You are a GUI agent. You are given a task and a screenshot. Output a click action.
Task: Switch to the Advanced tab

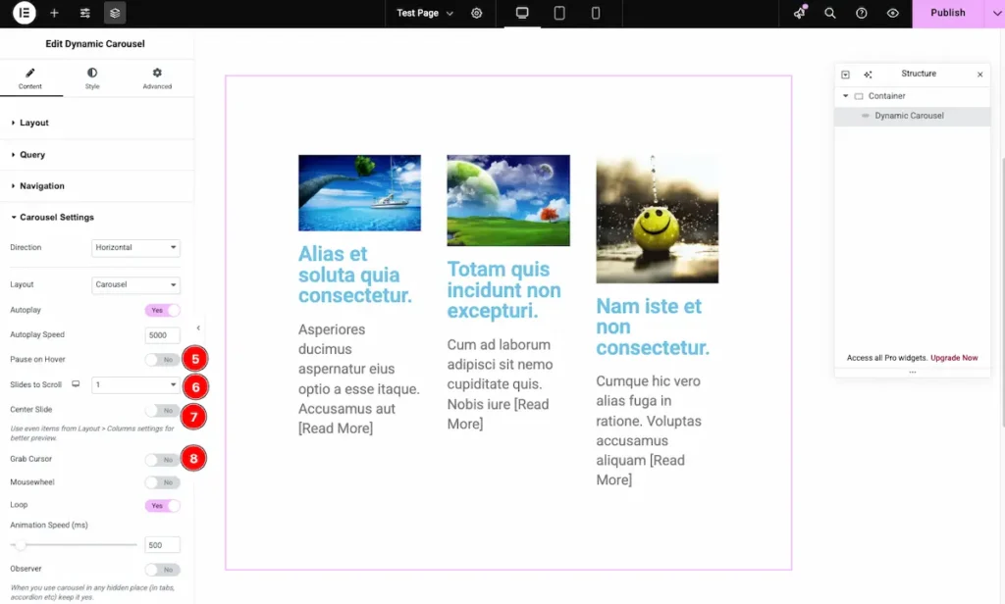coord(157,78)
